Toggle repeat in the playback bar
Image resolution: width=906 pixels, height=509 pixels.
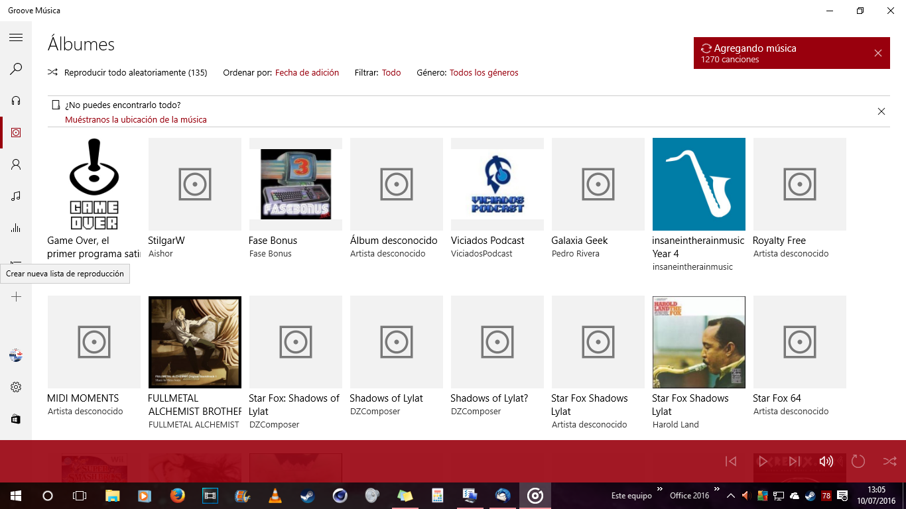pos(858,461)
